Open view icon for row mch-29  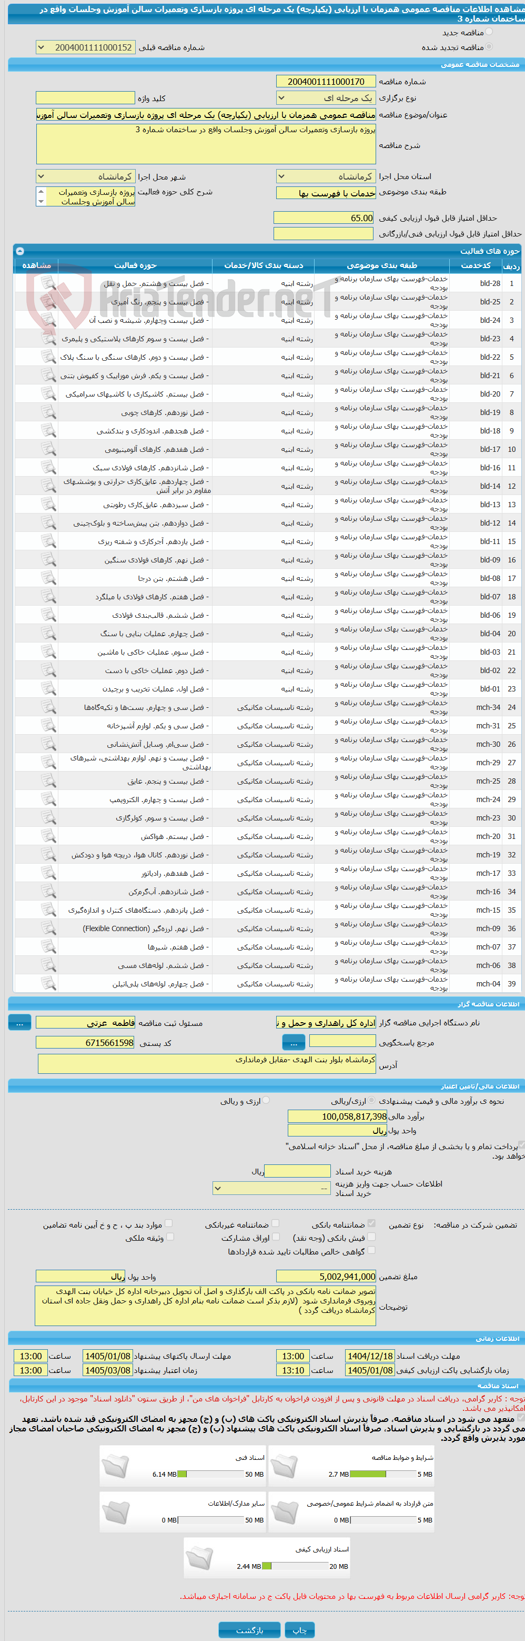pyautogui.click(x=48, y=763)
